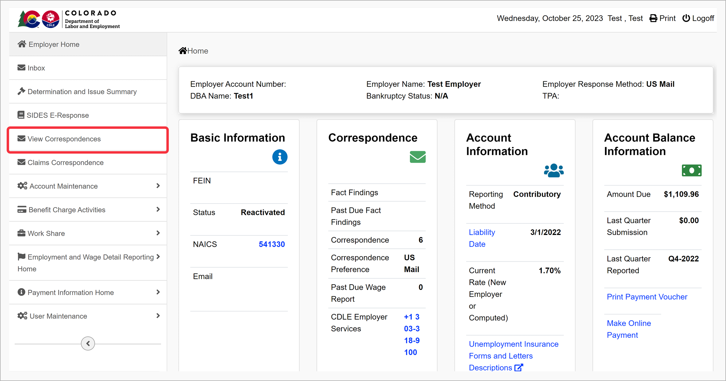Click the green money Account Balance icon
The width and height of the screenshot is (726, 381).
pos(692,171)
